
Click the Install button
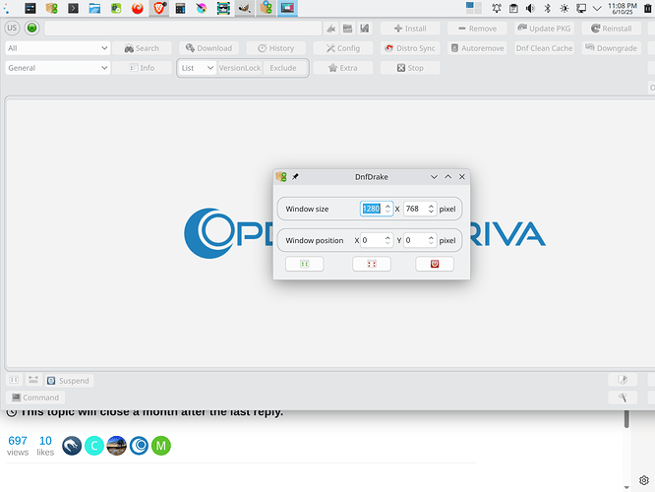[410, 29]
